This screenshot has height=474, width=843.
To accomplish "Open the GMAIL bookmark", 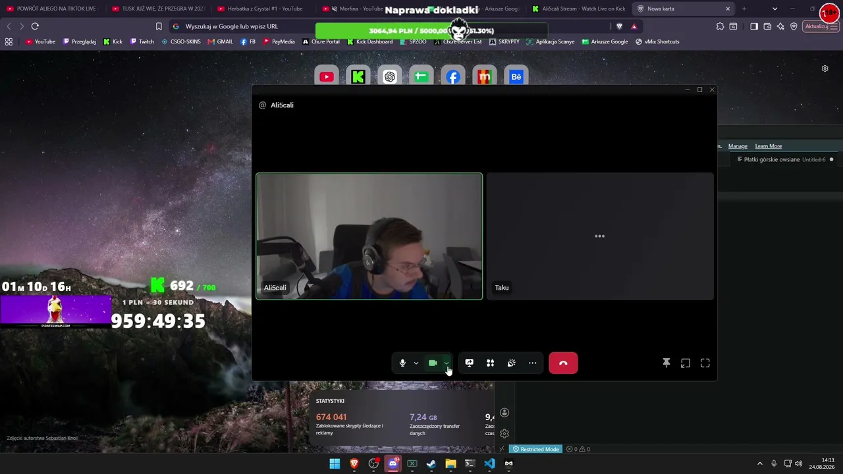I will point(220,41).
